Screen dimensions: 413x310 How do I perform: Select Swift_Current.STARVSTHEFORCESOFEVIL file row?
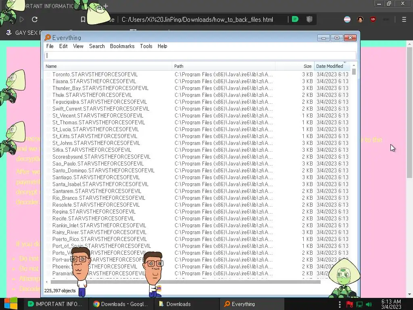click(198, 109)
